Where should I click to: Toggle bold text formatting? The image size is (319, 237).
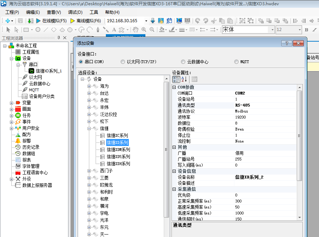(x=306, y=30)
